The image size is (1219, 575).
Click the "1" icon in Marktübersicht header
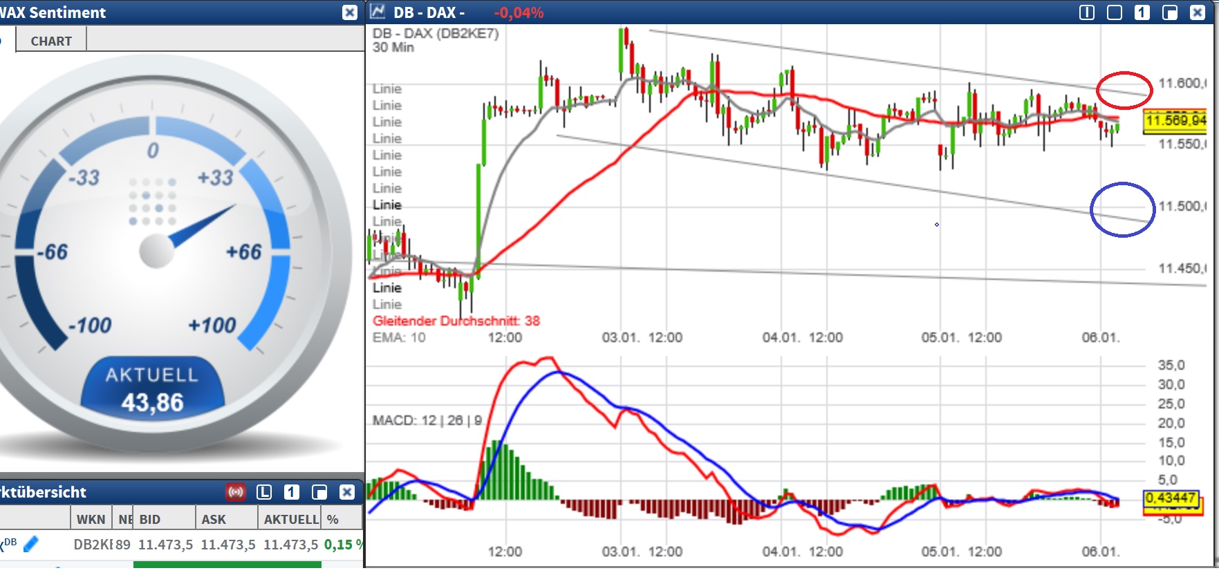pos(292,492)
